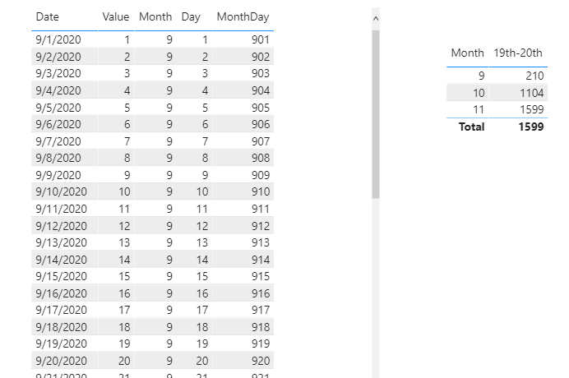Select the 9/5/2020 date cell

(58, 108)
